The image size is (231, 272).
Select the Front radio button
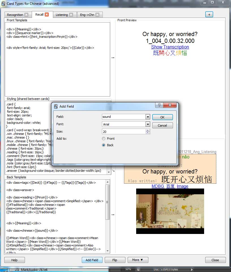click(104, 139)
